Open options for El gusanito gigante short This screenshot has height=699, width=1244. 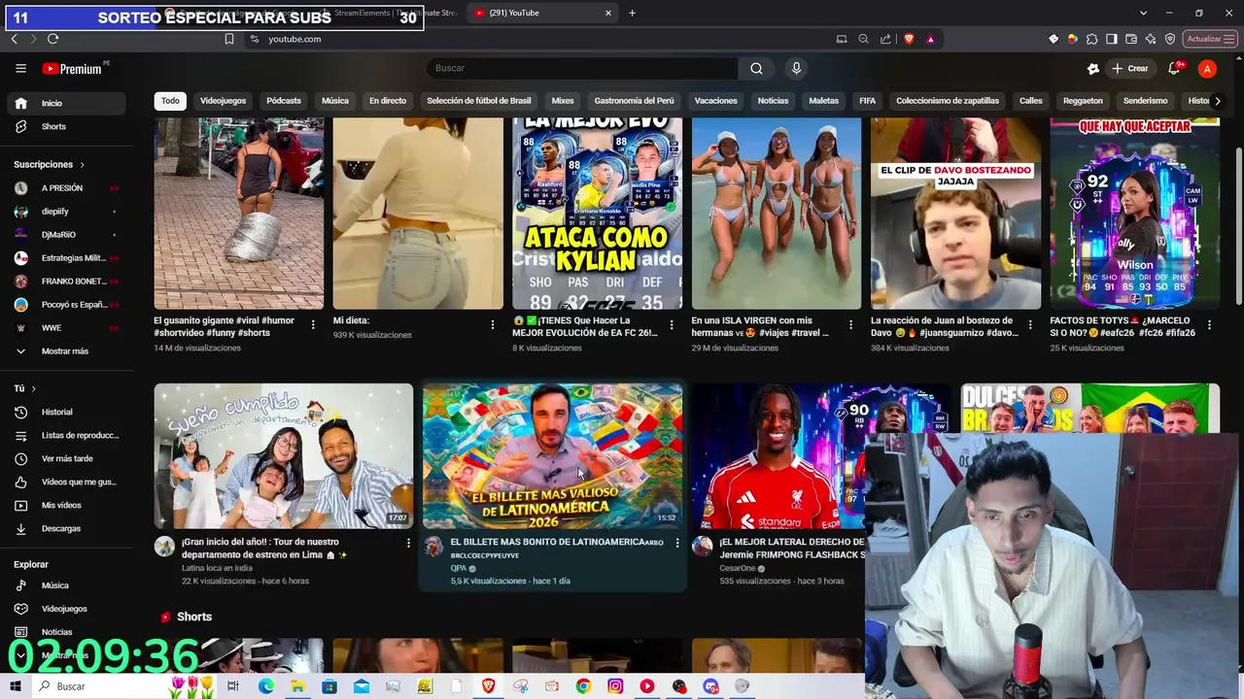(313, 324)
